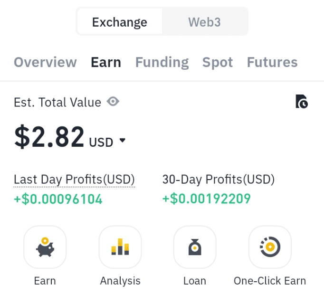Switch to the Funding tab

pyautogui.click(x=162, y=63)
